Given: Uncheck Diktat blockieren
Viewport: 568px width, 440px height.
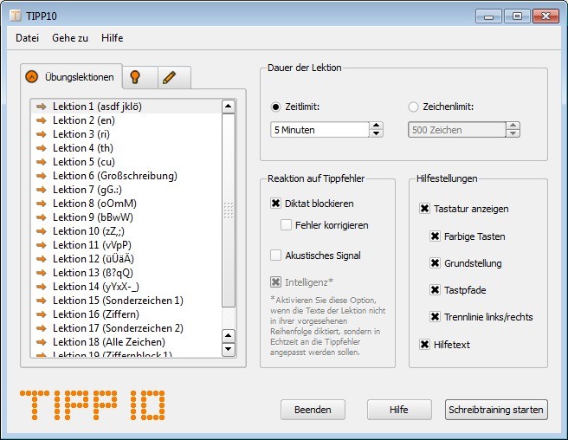Looking at the screenshot, I should (275, 204).
